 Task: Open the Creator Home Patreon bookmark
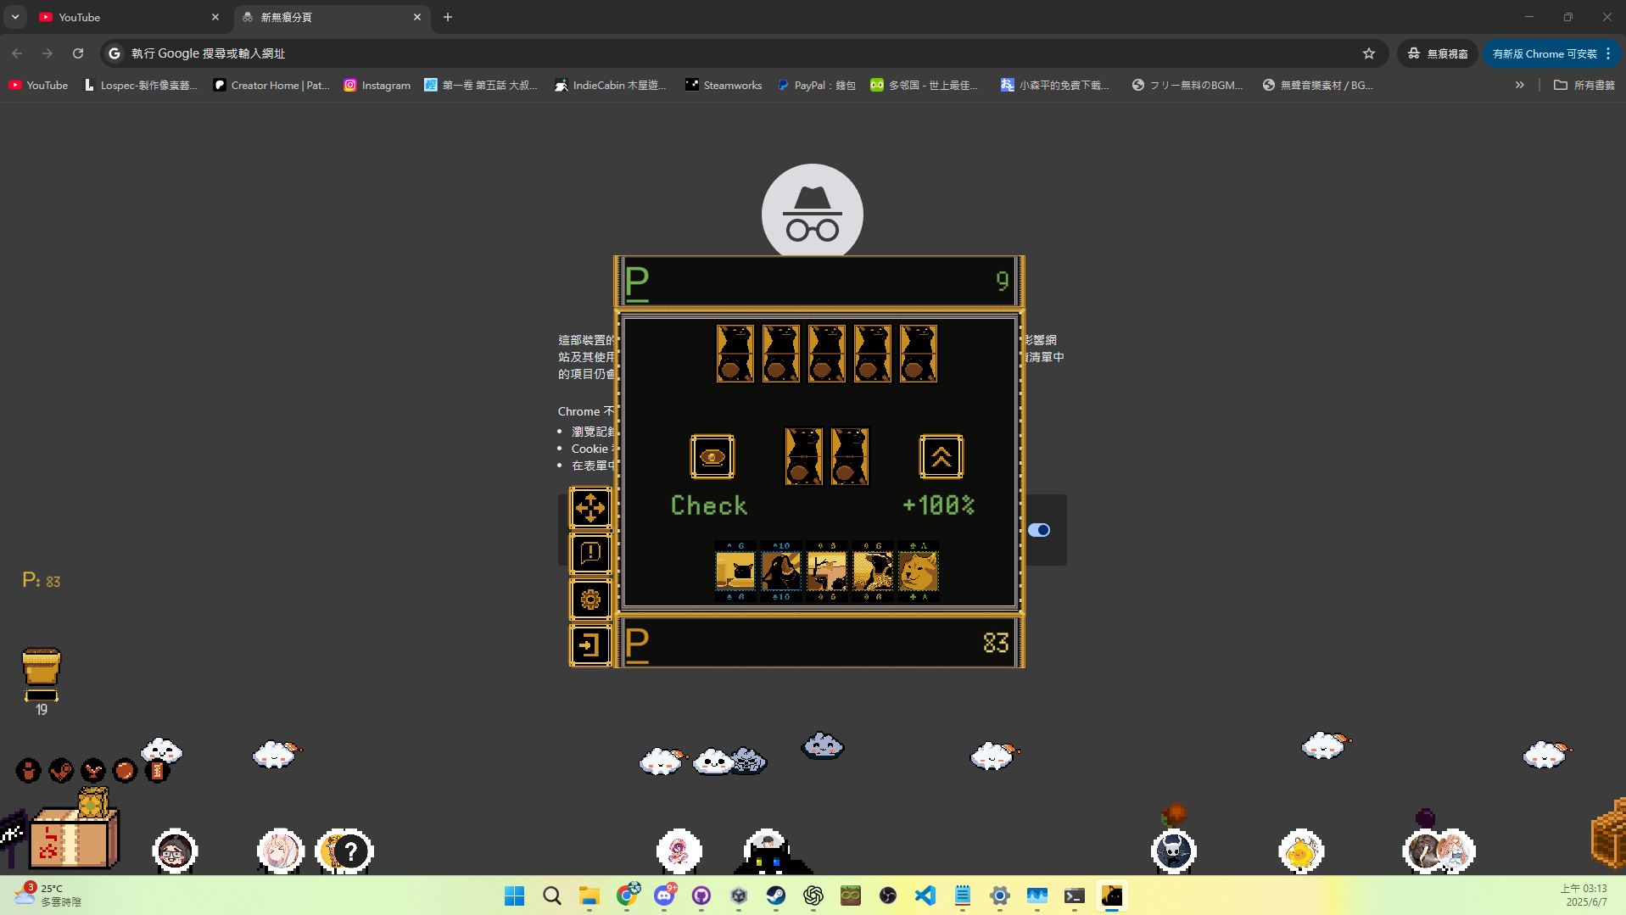click(271, 85)
